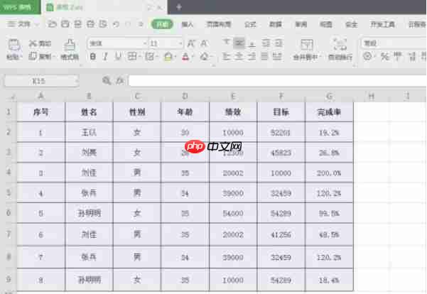Click the 视图 ribbon tab
Image resolution: width=427 pixels, height=294 pixels.
tap(326, 24)
